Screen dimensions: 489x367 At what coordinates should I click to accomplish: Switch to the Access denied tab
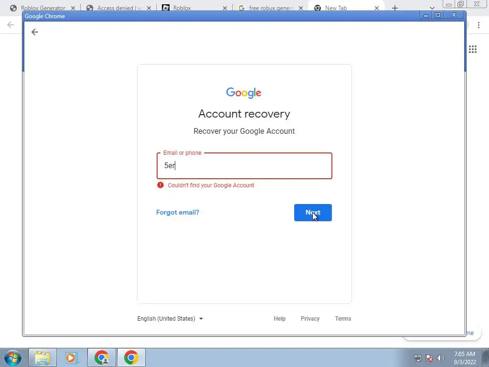point(118,8)
